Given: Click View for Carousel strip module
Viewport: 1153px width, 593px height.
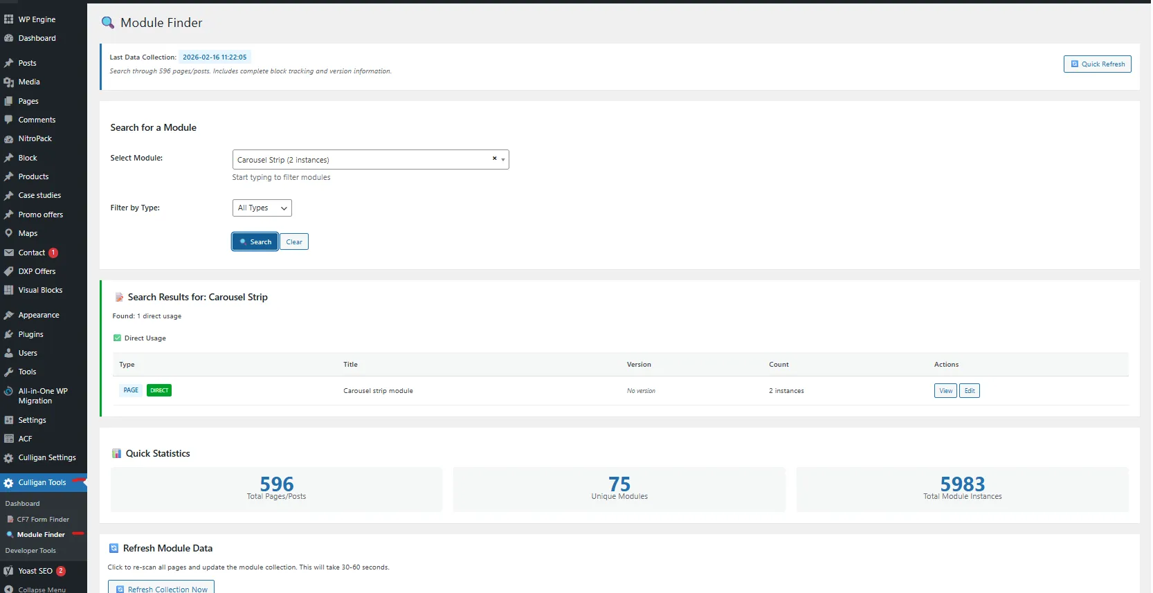Looking at the screenshot, I should coord(945,391).
